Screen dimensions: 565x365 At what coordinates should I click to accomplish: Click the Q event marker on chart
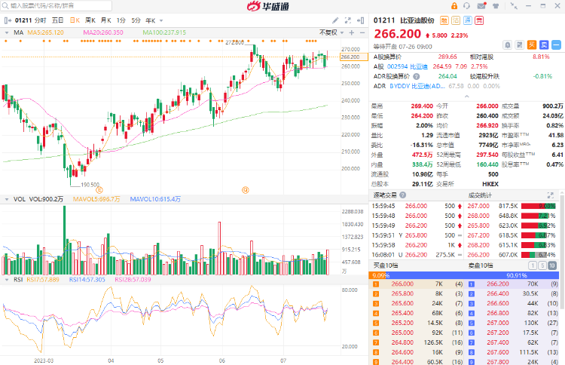click(x=246, y=190)
